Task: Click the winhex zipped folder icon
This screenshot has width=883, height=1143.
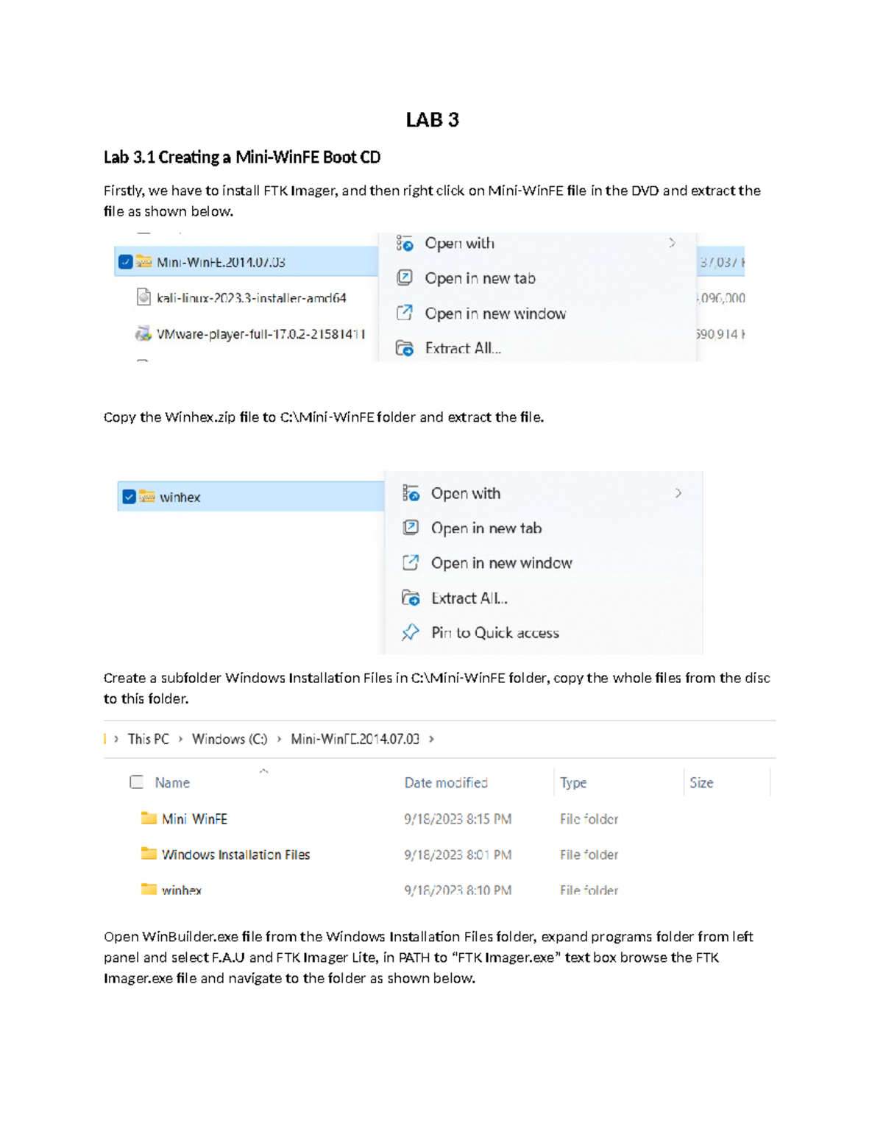Action: 145,497
